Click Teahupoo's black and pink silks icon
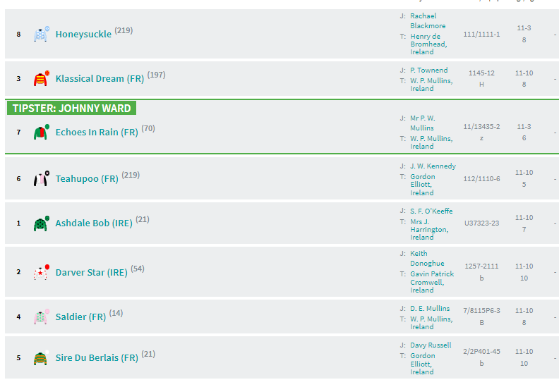559x387 pixels. 42,179
